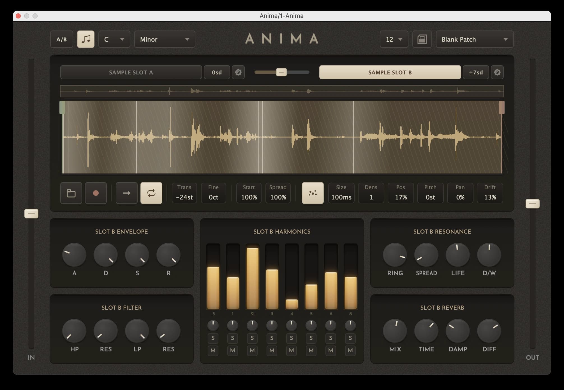Click the Dens 1 value field
The image size is (564, 390).
coord(371,193)
